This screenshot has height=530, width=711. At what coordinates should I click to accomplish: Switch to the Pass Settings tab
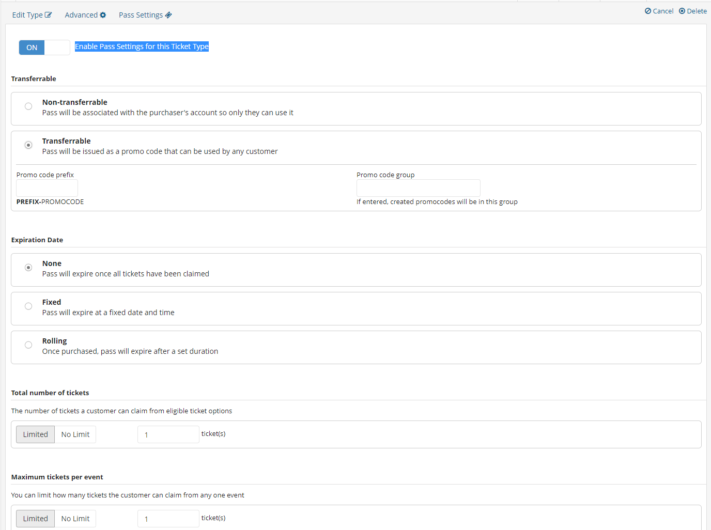coord(145,15)
